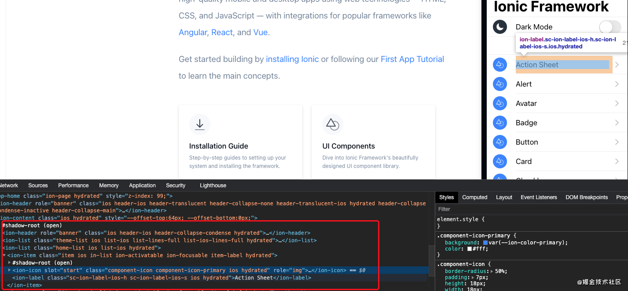Screen dimensions: 628x291
Task: Click the blue background color swatch
Action: point(485,243)
